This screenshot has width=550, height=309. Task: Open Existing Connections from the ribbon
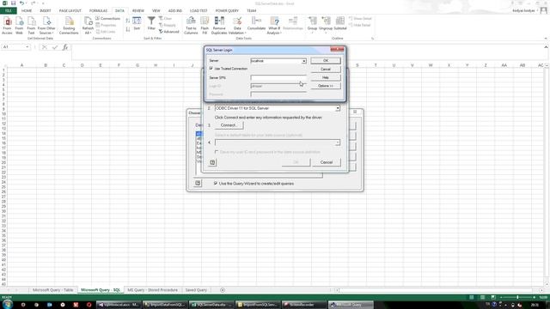(69, 26)
